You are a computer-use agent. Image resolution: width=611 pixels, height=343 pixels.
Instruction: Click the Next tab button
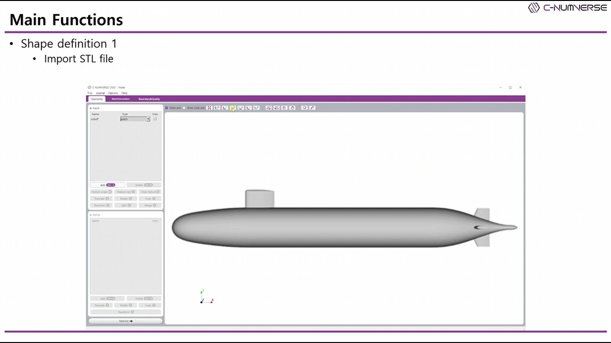point(126,321)
